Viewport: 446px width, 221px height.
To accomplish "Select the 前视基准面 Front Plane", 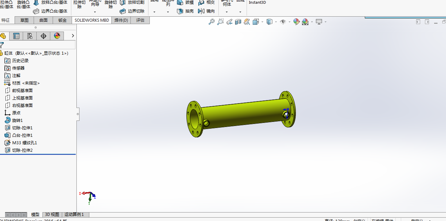I will point(19,91).
